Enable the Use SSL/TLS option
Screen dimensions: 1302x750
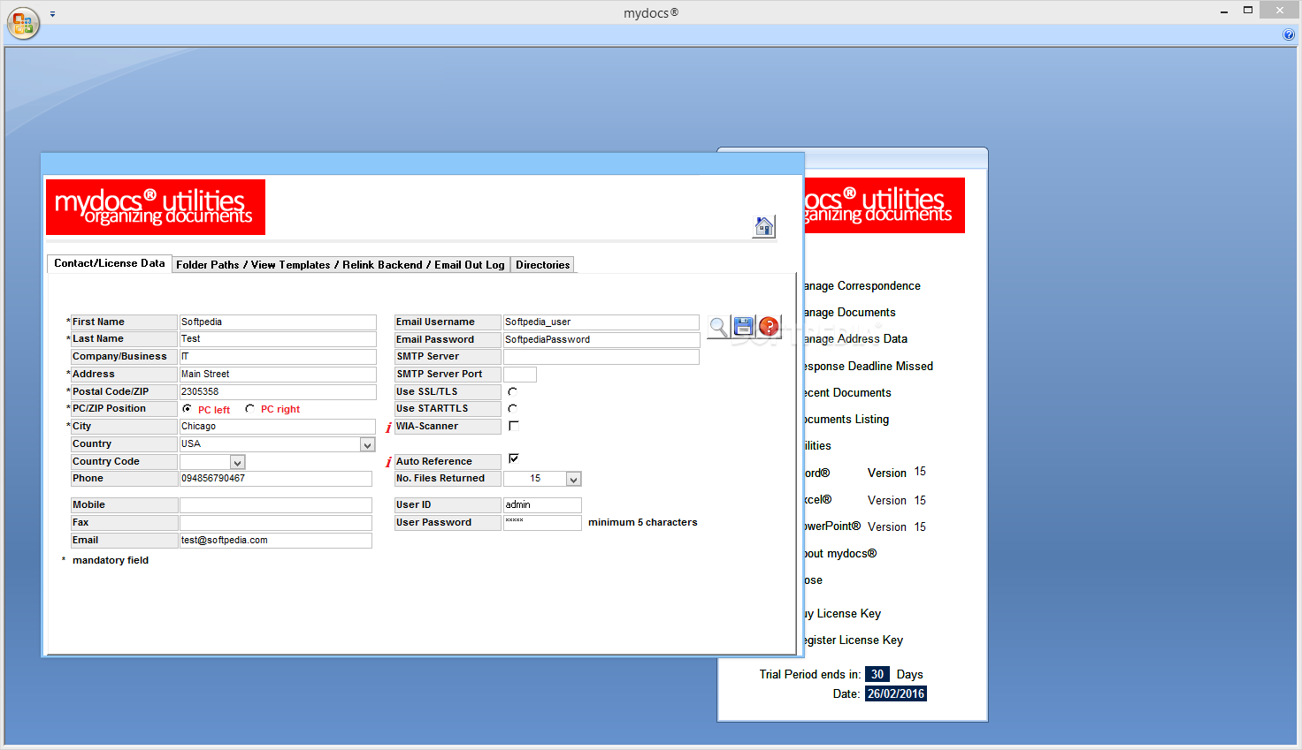[x=513, y=391]
